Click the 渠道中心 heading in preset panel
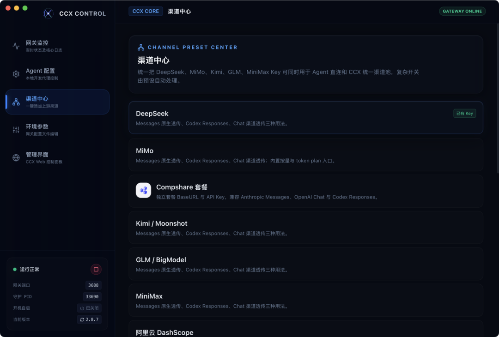Image resolution: width=499 pixels, height=337 pixels. pos(153,60)
